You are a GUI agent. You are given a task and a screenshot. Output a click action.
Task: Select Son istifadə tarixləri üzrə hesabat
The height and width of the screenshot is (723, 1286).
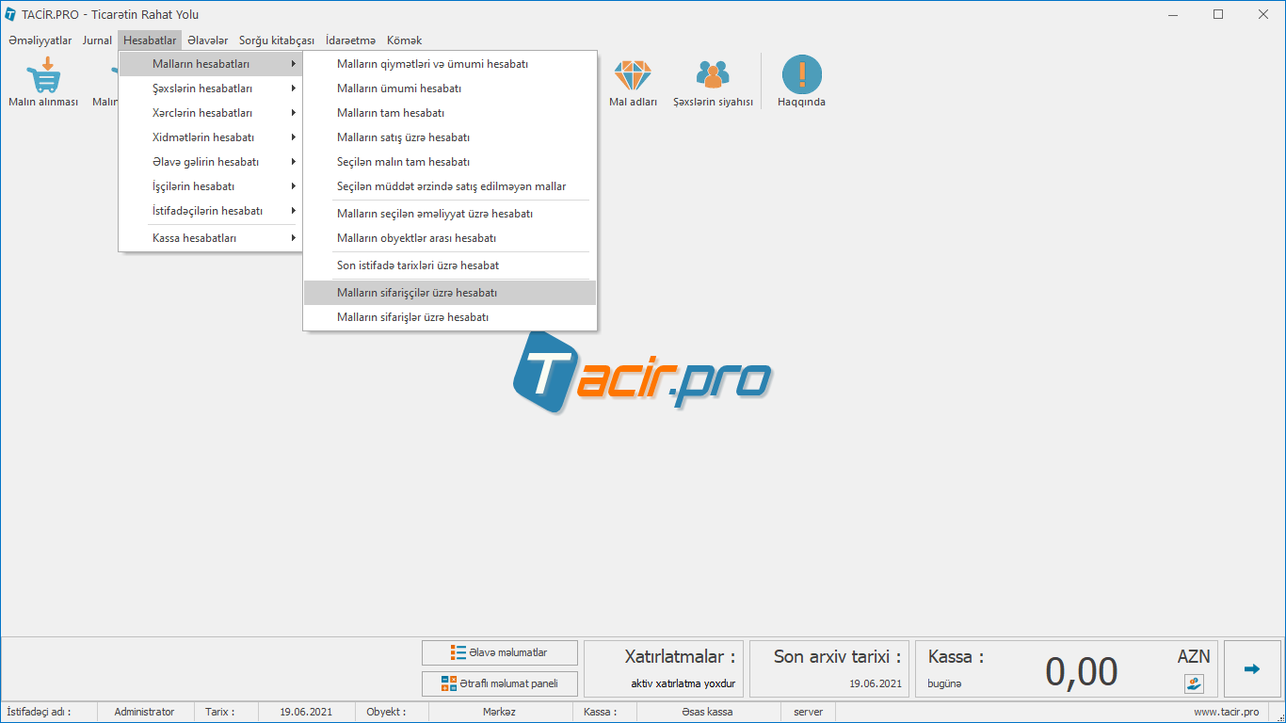(x=418, y=265)
